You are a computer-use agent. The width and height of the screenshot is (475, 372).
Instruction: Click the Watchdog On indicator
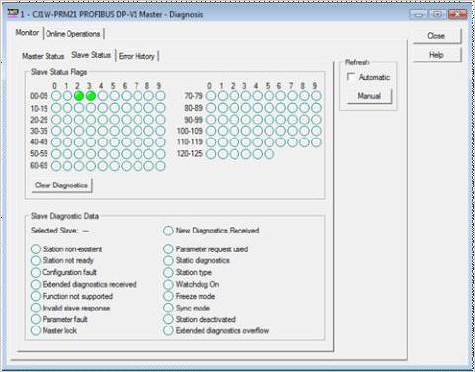168,284
